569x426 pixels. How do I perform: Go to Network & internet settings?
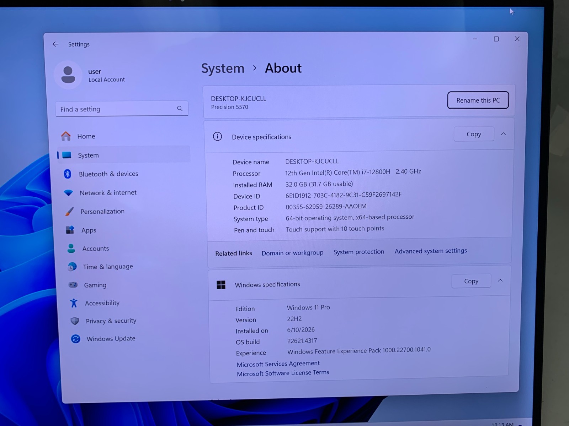(124, 193)
